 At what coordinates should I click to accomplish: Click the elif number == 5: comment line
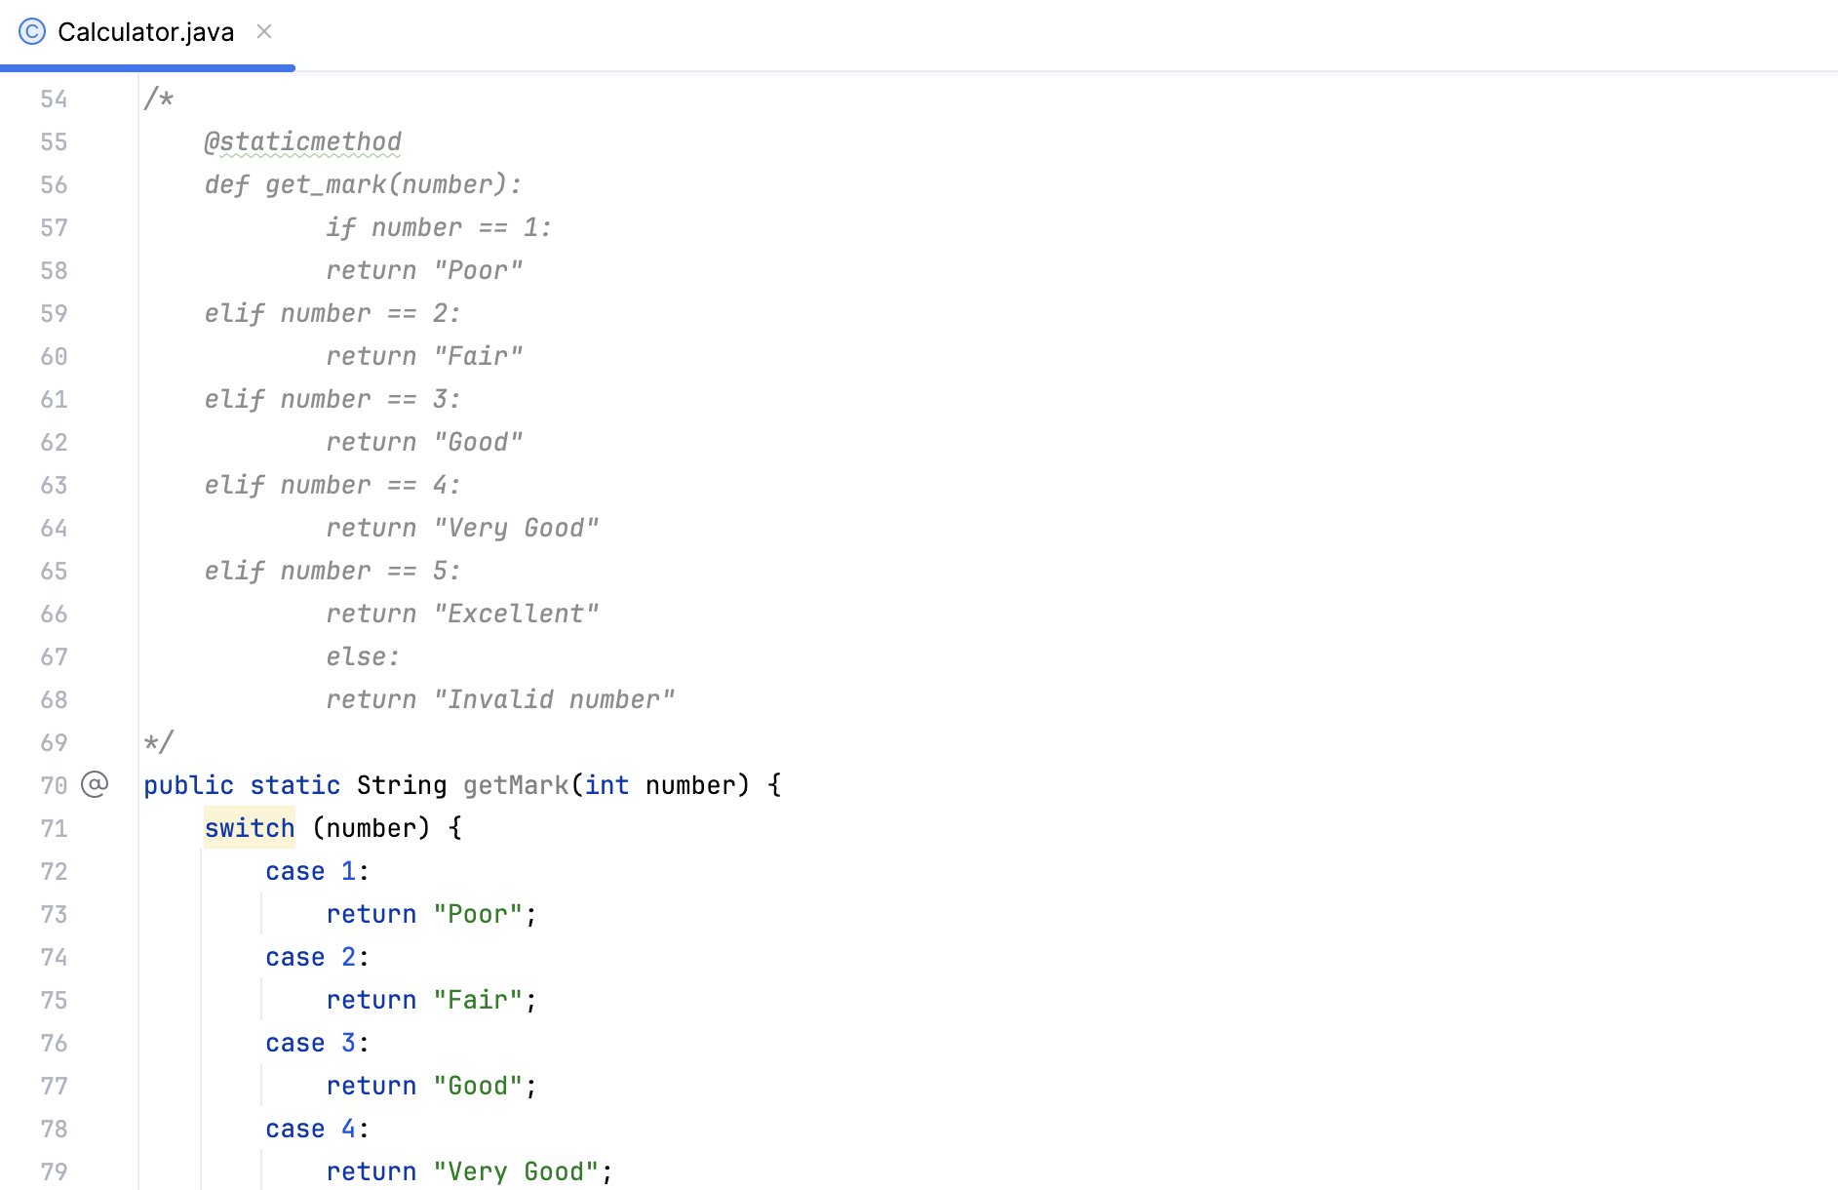331,571
